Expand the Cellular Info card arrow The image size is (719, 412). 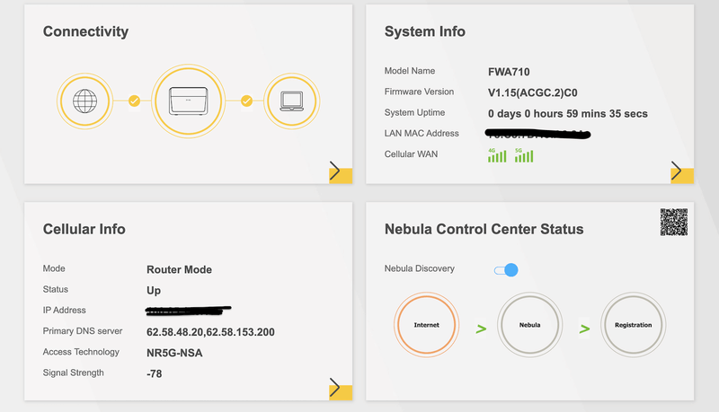click(x=334, y=388)
